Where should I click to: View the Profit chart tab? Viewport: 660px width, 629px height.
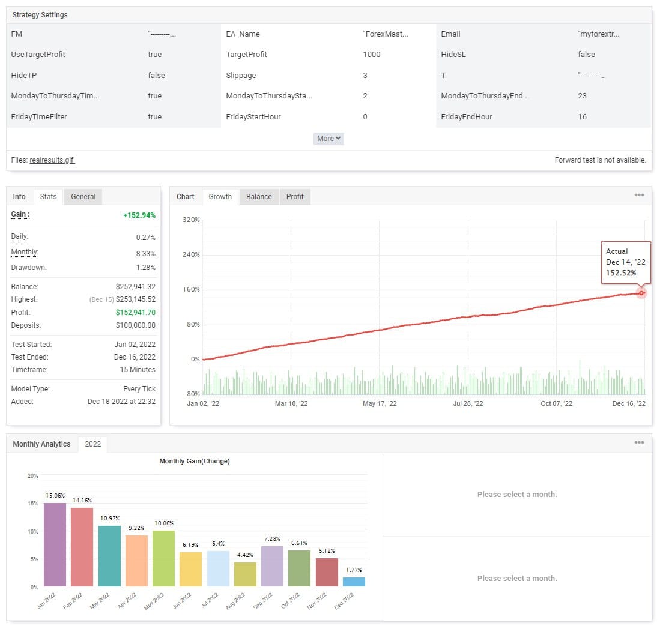pos(295,197)
